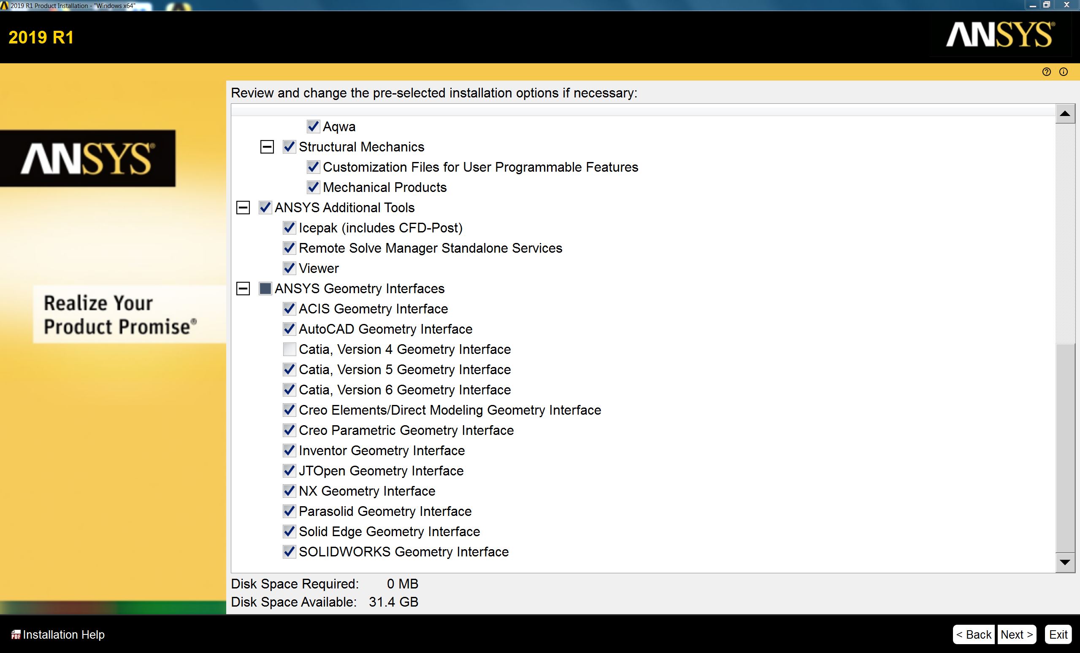Select the ANSYS Geometry Interfaces label
The image size is (1080, 653).
(360, 289)
